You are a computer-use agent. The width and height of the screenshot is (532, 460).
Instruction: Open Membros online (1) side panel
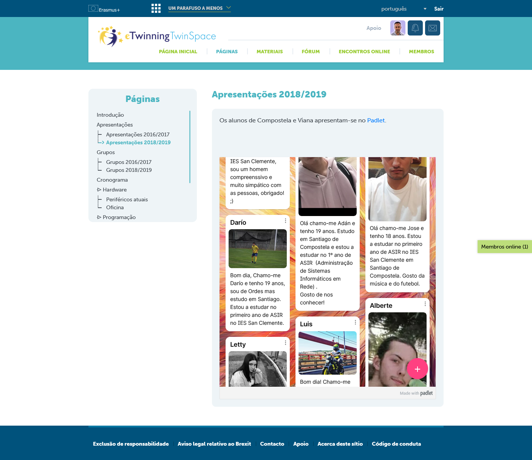tap(504, 247)
